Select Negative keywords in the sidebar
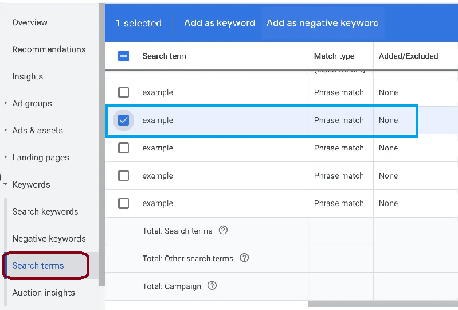 [x=49, y=239]
